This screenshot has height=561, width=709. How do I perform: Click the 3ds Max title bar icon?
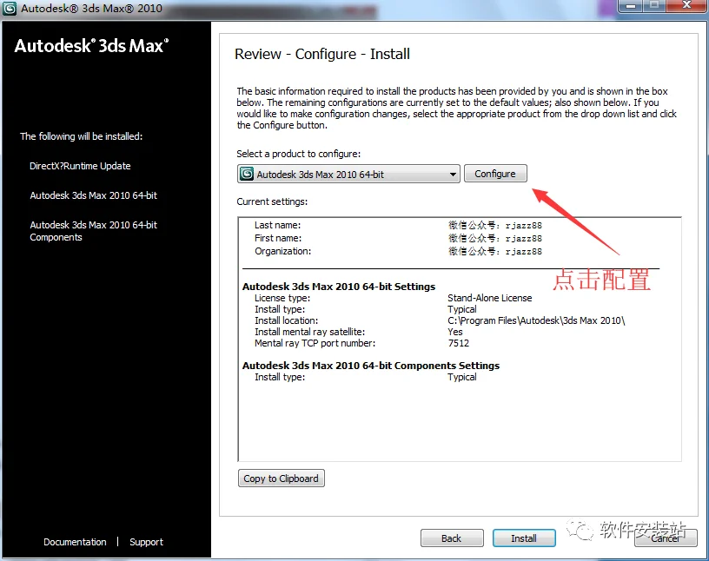[10, 9]
